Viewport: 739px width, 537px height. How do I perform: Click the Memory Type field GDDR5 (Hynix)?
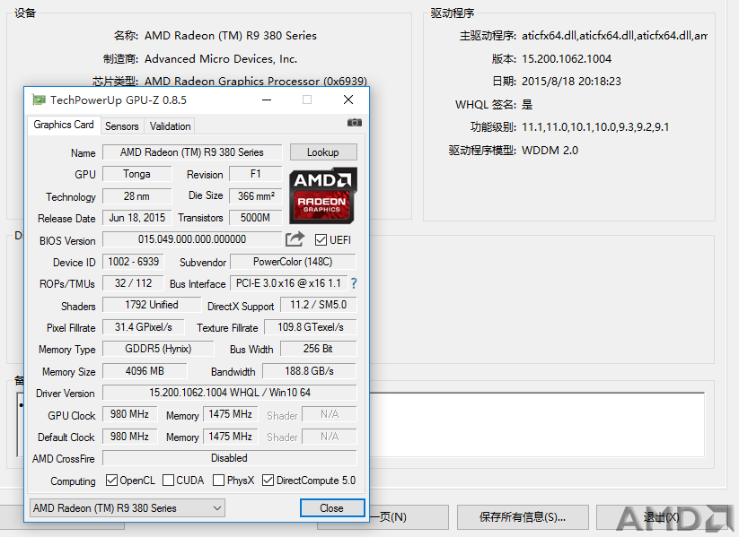tap(158, 349)
